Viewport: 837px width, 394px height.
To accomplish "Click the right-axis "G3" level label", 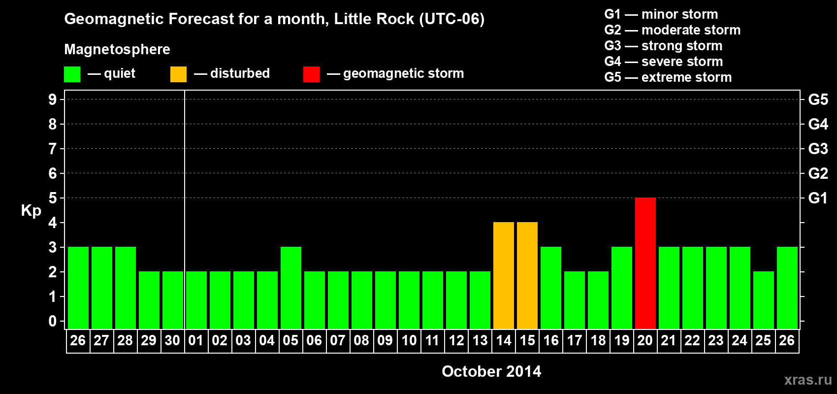I will click(x=818, y=149).
